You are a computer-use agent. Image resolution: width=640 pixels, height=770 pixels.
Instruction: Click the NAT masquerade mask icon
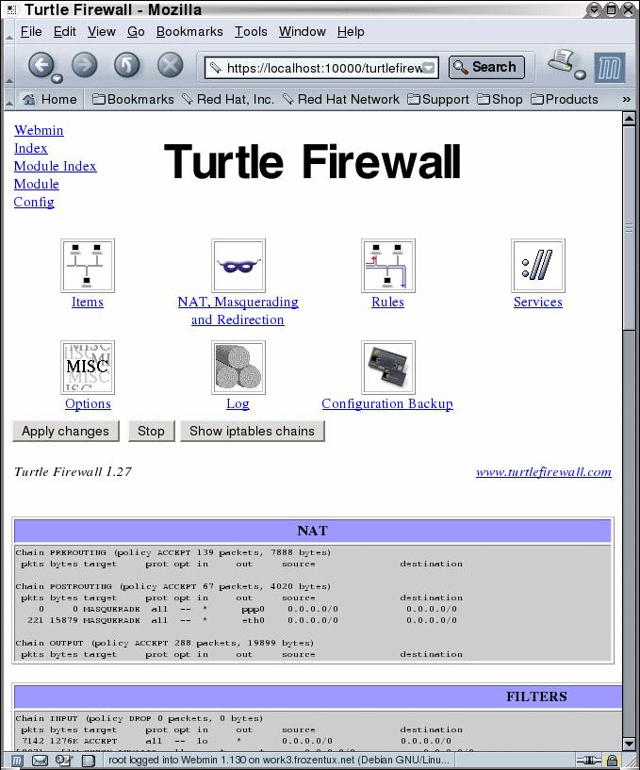click(238, 266)
